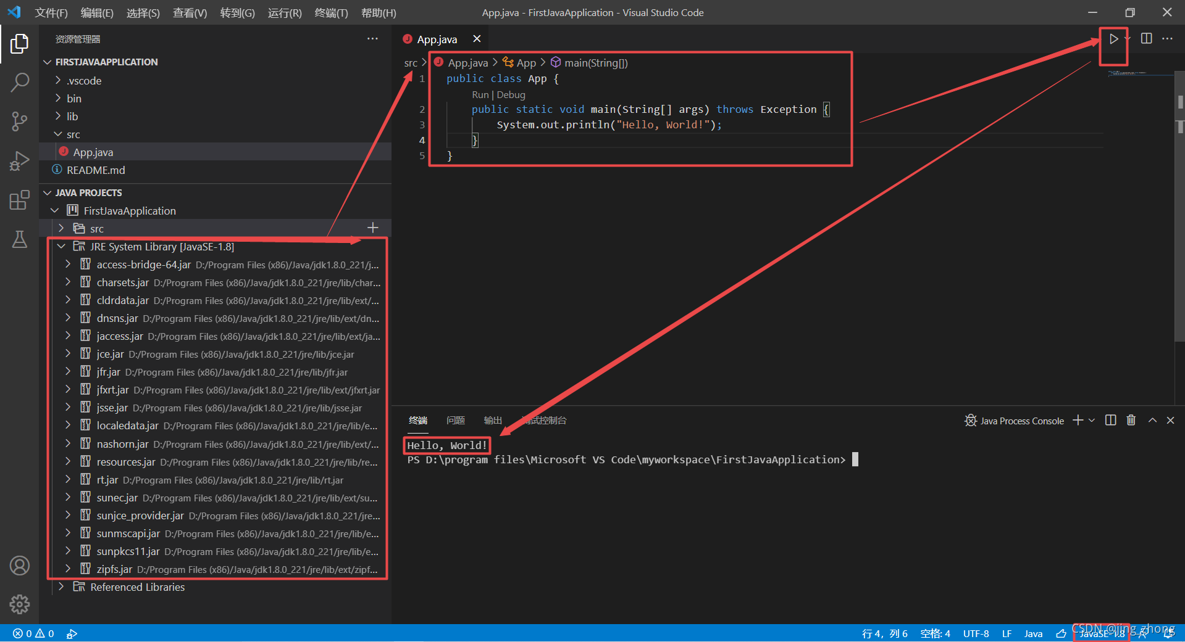Click the Run CodeLens above main

[480, 94]
